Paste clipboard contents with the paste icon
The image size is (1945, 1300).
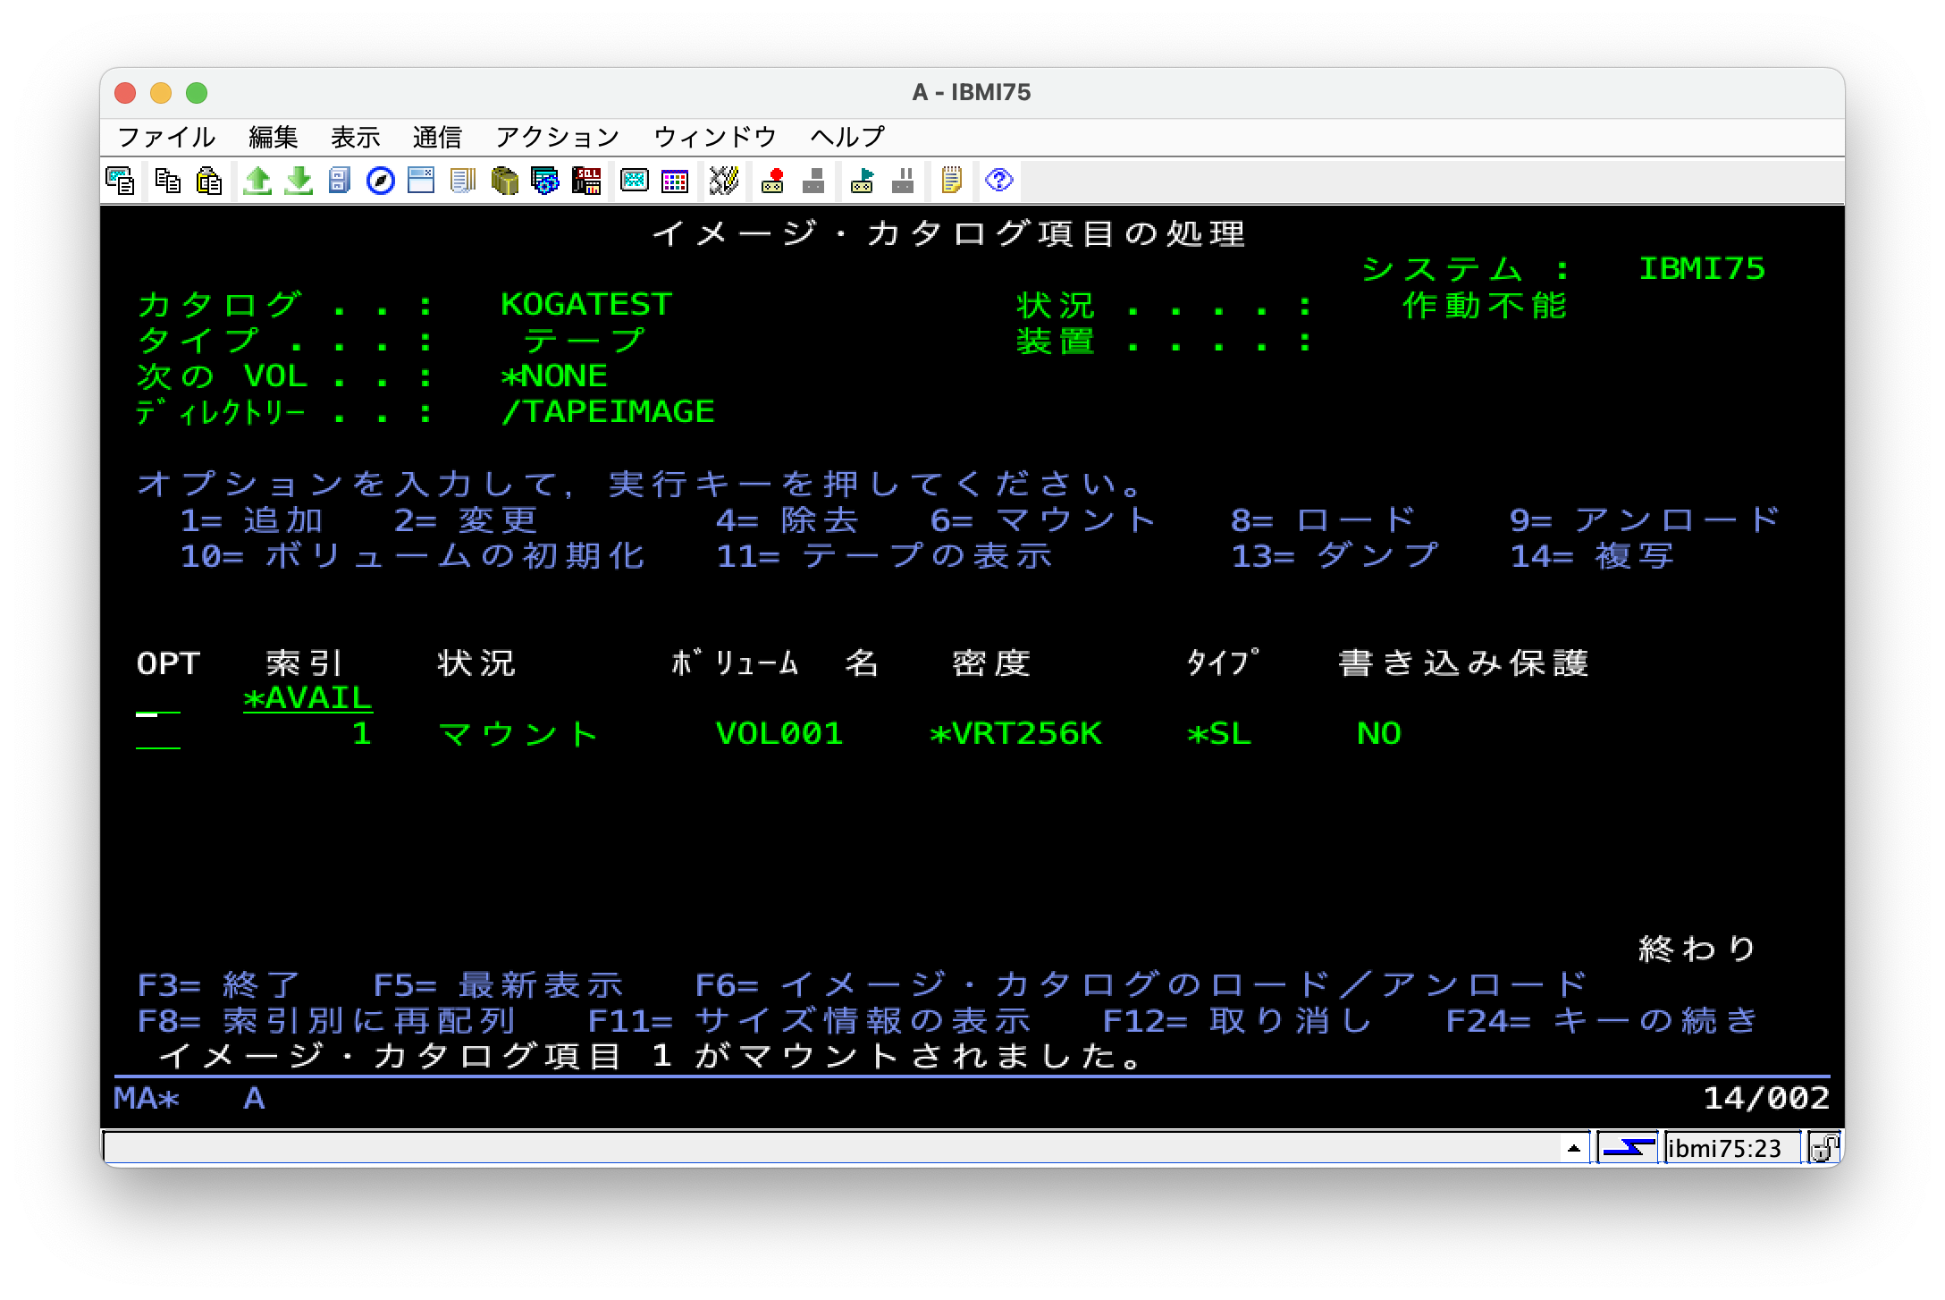pyautogui.click(x=207, y=181)
